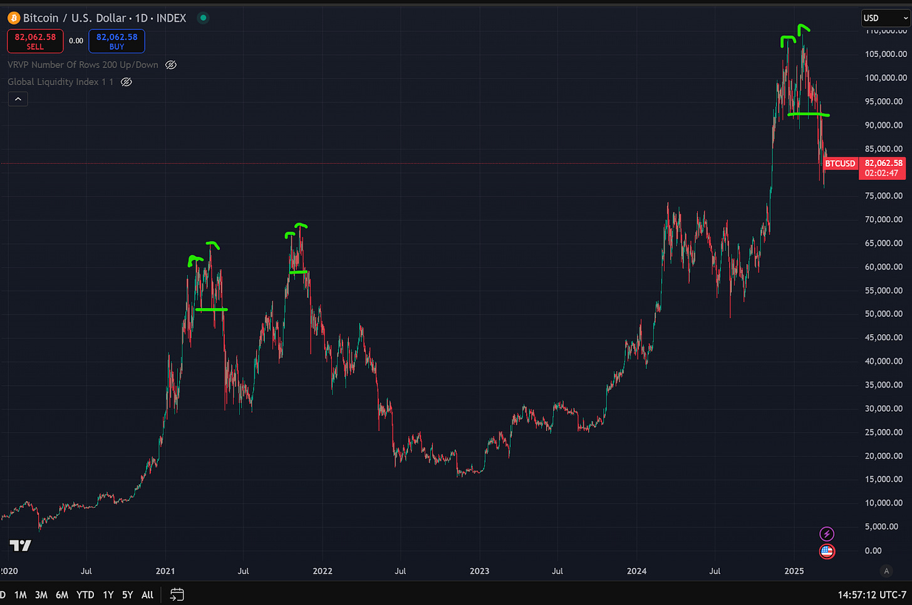Click the 2025 label on time axis
Screen dimensions: 912x605
coord(794,571)
